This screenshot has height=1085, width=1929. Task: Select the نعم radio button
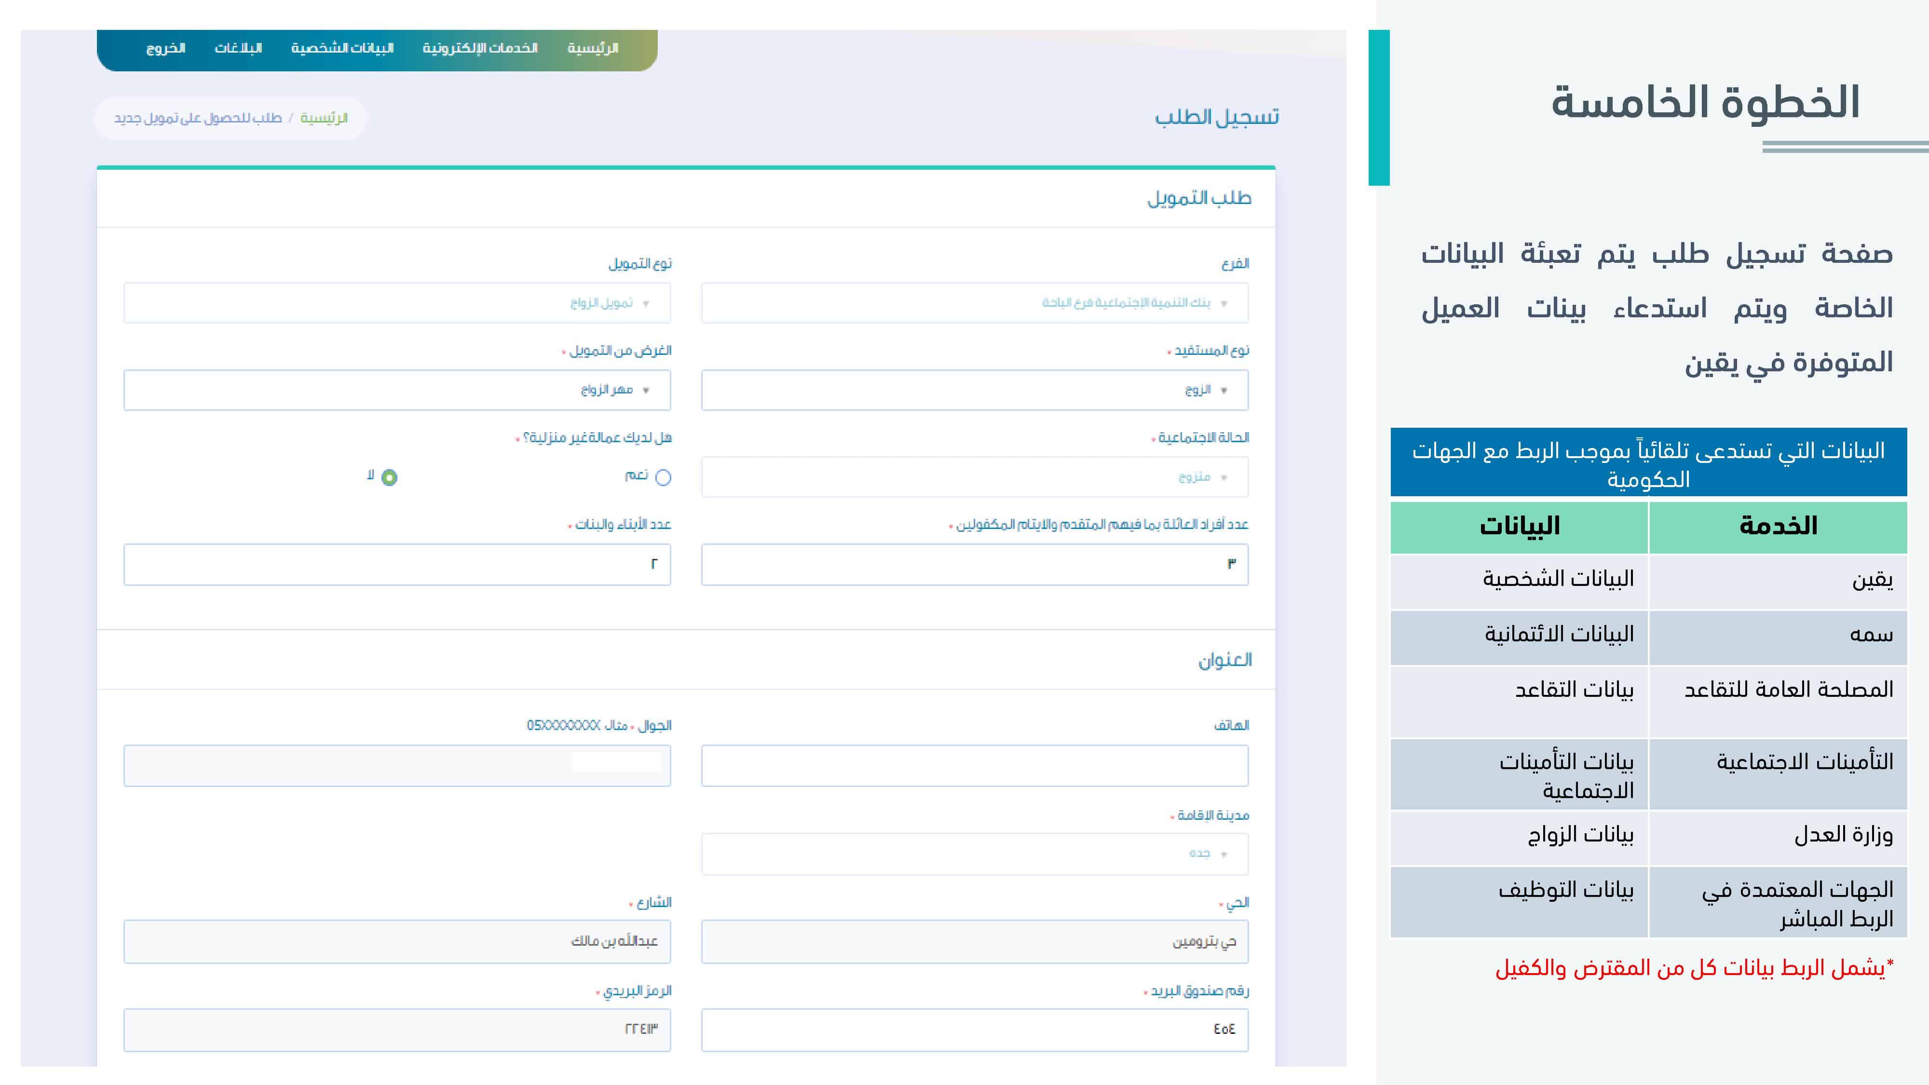coord(664,478)
